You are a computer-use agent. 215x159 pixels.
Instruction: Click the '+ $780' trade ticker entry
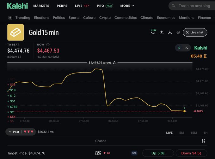pyautogui.click(x=12, y=107)
